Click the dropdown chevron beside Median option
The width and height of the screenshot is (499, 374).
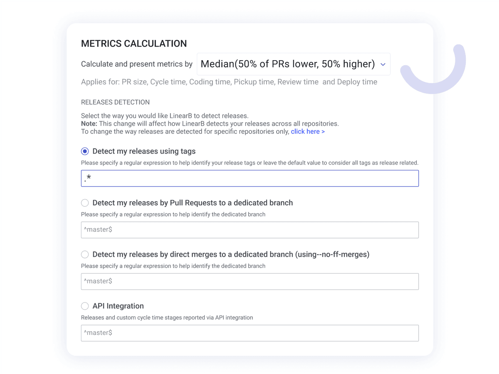[383, 64]
